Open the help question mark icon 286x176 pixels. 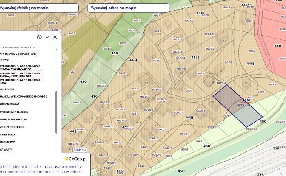point(40,37)
